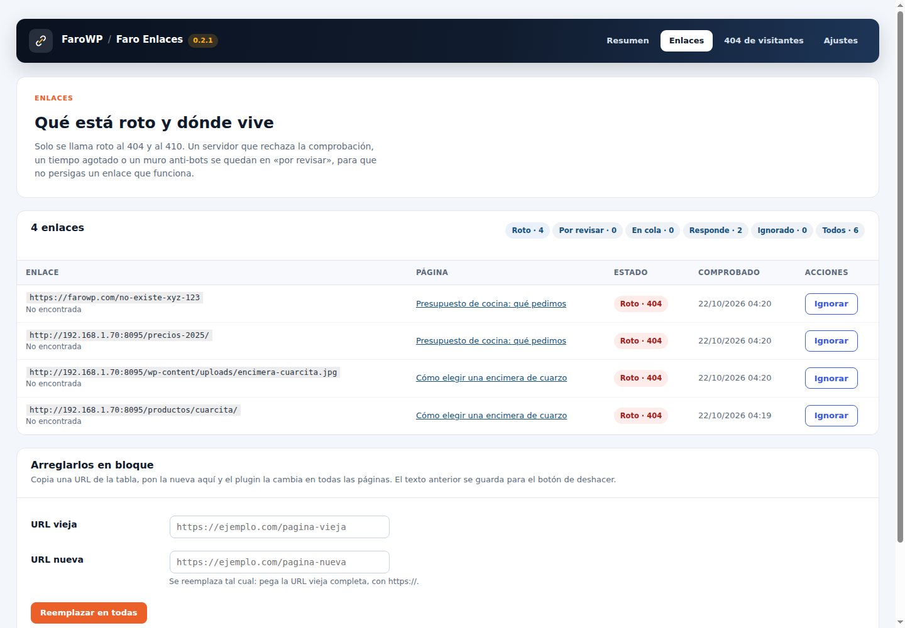This screenshot has height=628, width=905.
Task: Open Cómo elegir una encimera page for encimera-cuarcita.jpg
Action: pyautogui.click(x=491, y=378)
